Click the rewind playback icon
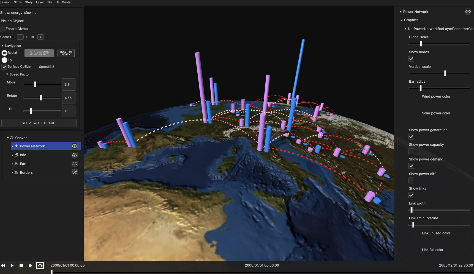Image resolution: width=474 pixels, height=274 pixels. 3,265
